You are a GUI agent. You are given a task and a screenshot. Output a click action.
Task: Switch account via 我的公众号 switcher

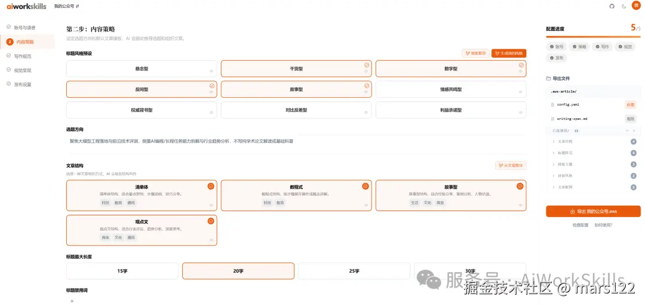[x=67, y=6]
